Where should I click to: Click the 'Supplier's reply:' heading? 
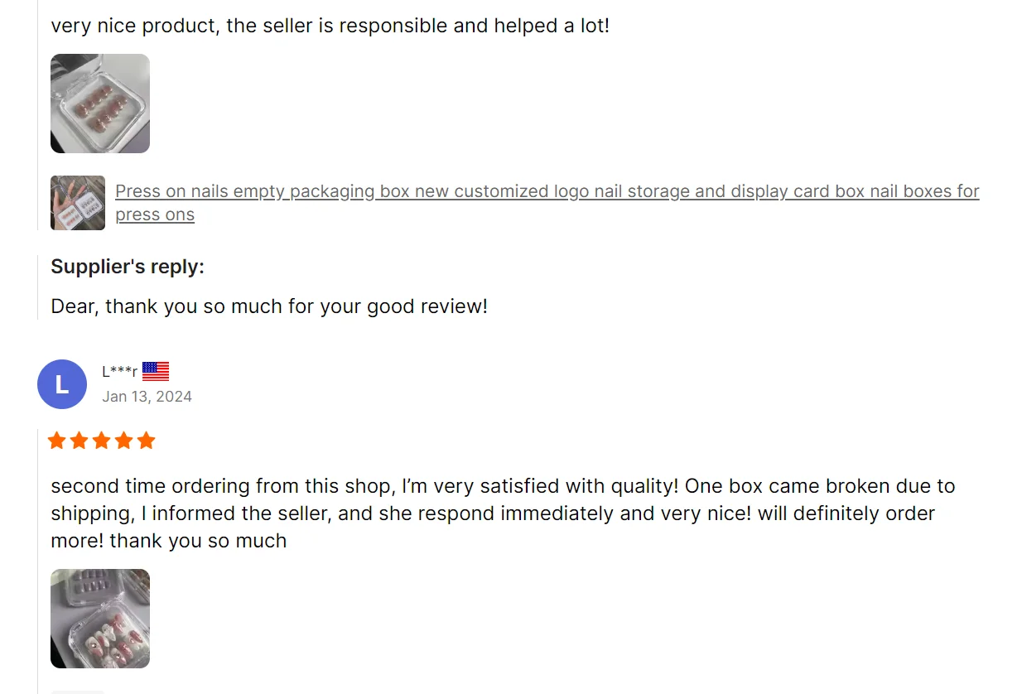pos(128,267)
